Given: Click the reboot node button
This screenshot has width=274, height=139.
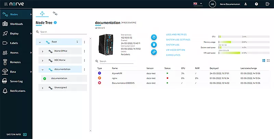Looking at the screenshot, I should [x=154, y=37].
